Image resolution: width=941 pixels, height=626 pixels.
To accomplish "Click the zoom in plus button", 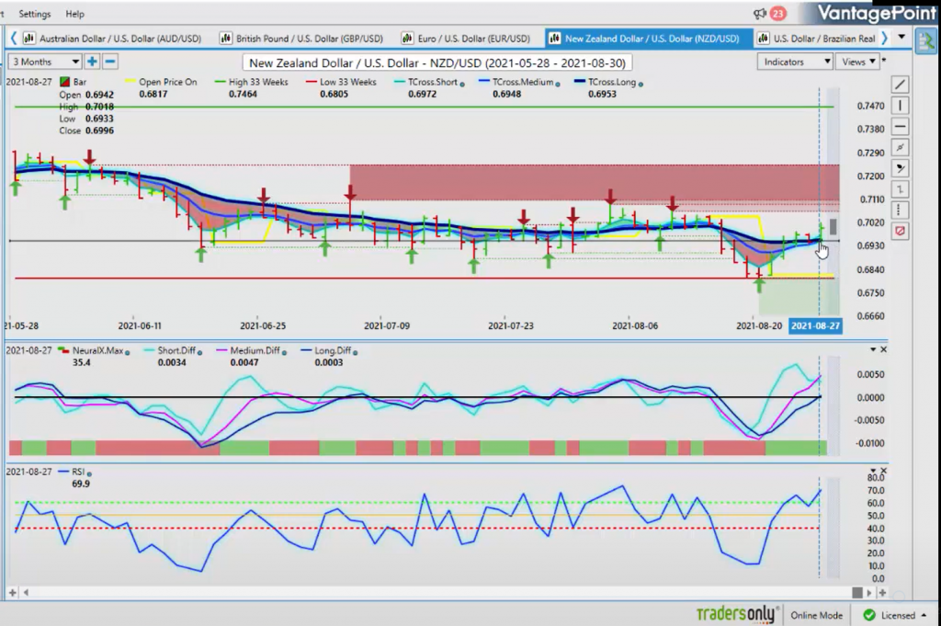I will pyautogui.click(x=92, y=62).
